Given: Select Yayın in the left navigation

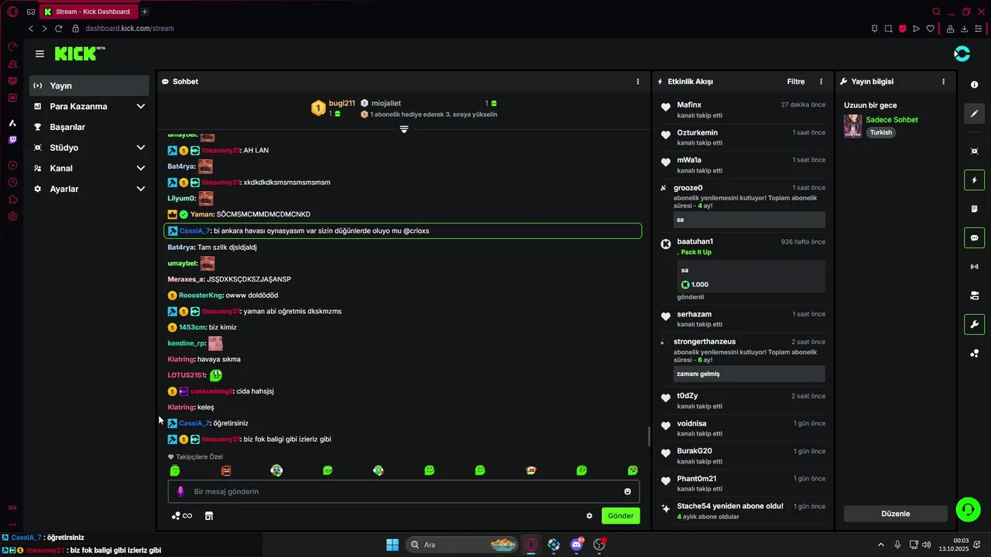Looking at the screenshot, I should tap(89, 86).
